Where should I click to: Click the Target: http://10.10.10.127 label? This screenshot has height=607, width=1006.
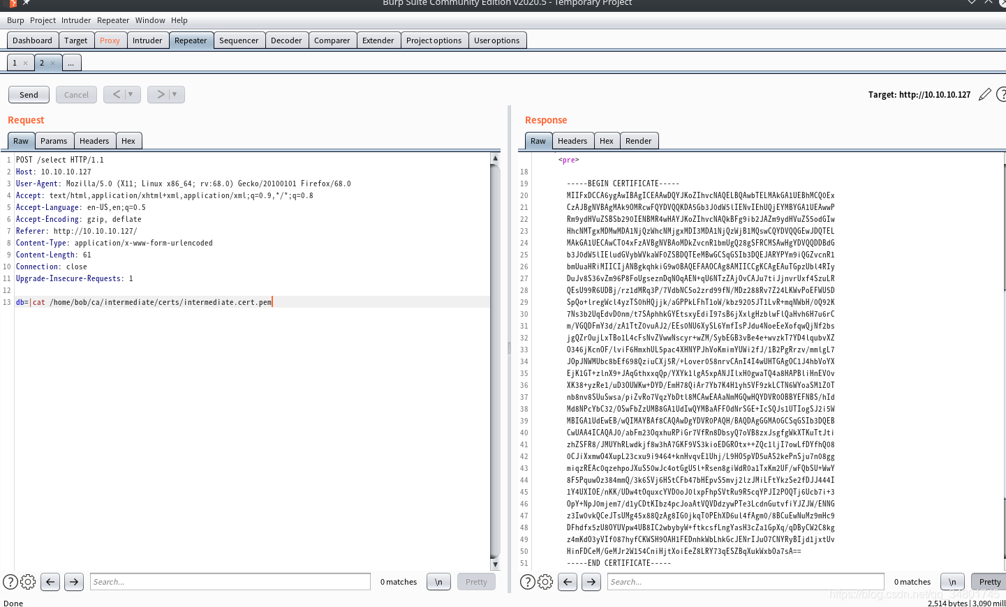coord(919,95)
